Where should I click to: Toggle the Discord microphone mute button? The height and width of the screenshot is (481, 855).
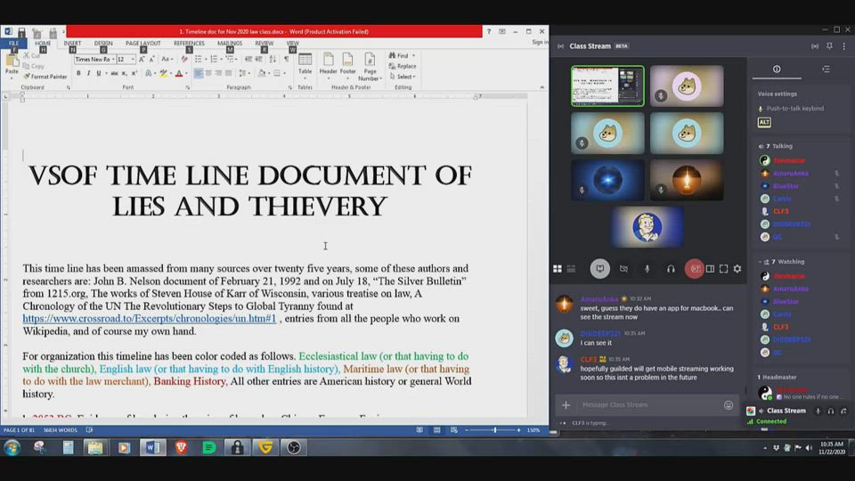647,268
